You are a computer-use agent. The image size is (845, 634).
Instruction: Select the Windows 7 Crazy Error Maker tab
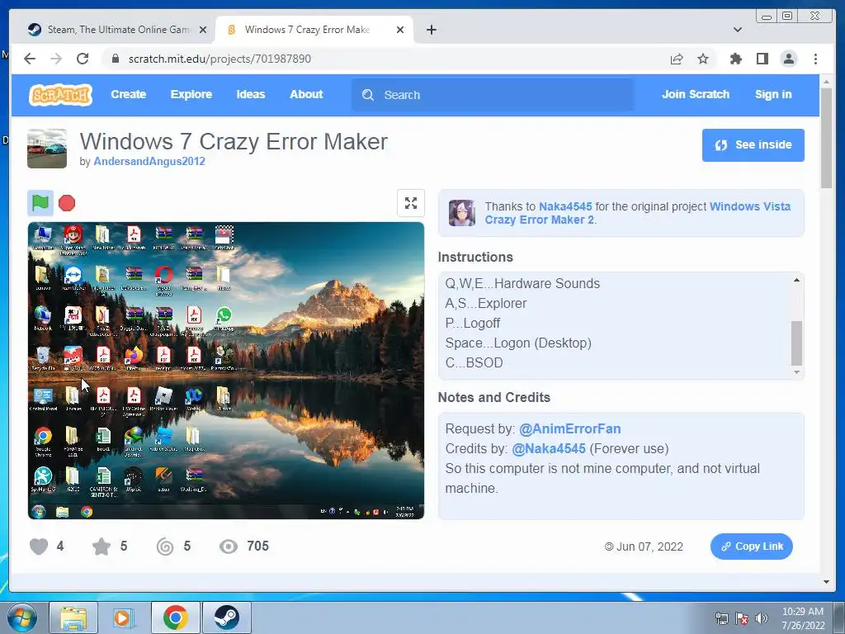(314, 30)
